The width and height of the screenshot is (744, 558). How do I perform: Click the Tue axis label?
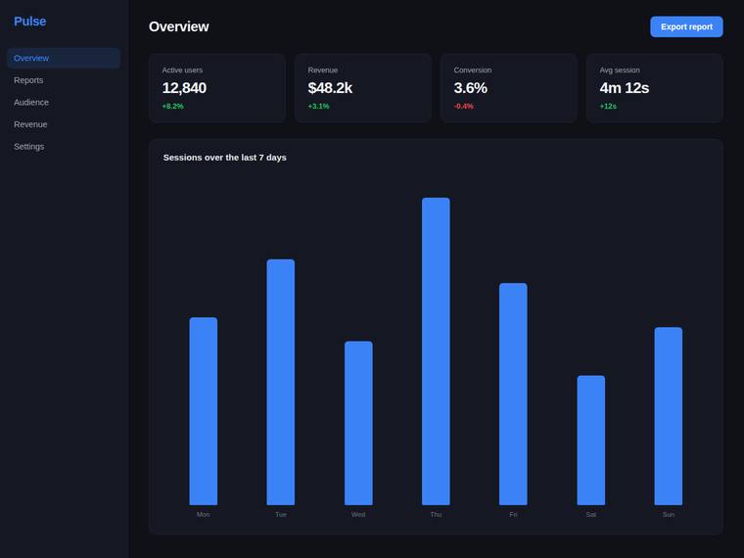point(281,514)
